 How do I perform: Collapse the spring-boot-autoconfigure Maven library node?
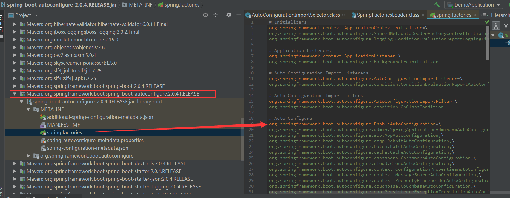coord(14,94)
